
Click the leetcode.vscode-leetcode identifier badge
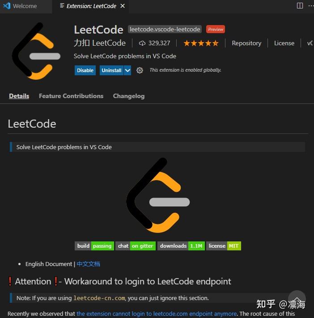pos(165,30)
